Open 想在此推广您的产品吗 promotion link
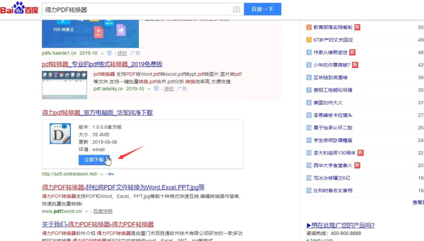The height and width of the screenshot is (241, 424). (x=341, y=225)
